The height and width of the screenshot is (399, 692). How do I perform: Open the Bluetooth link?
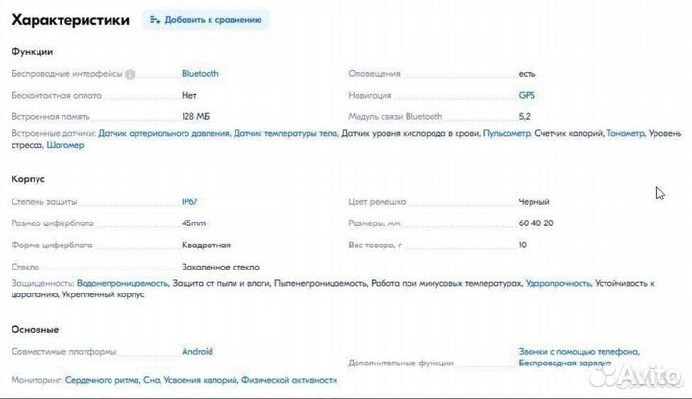pyautogui.click(x=200, y=74)
